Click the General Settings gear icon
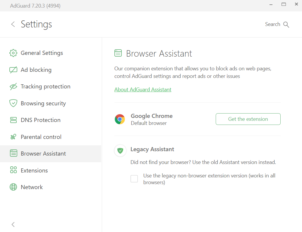This screenshot has height=232, width=302. pos(13,53)
